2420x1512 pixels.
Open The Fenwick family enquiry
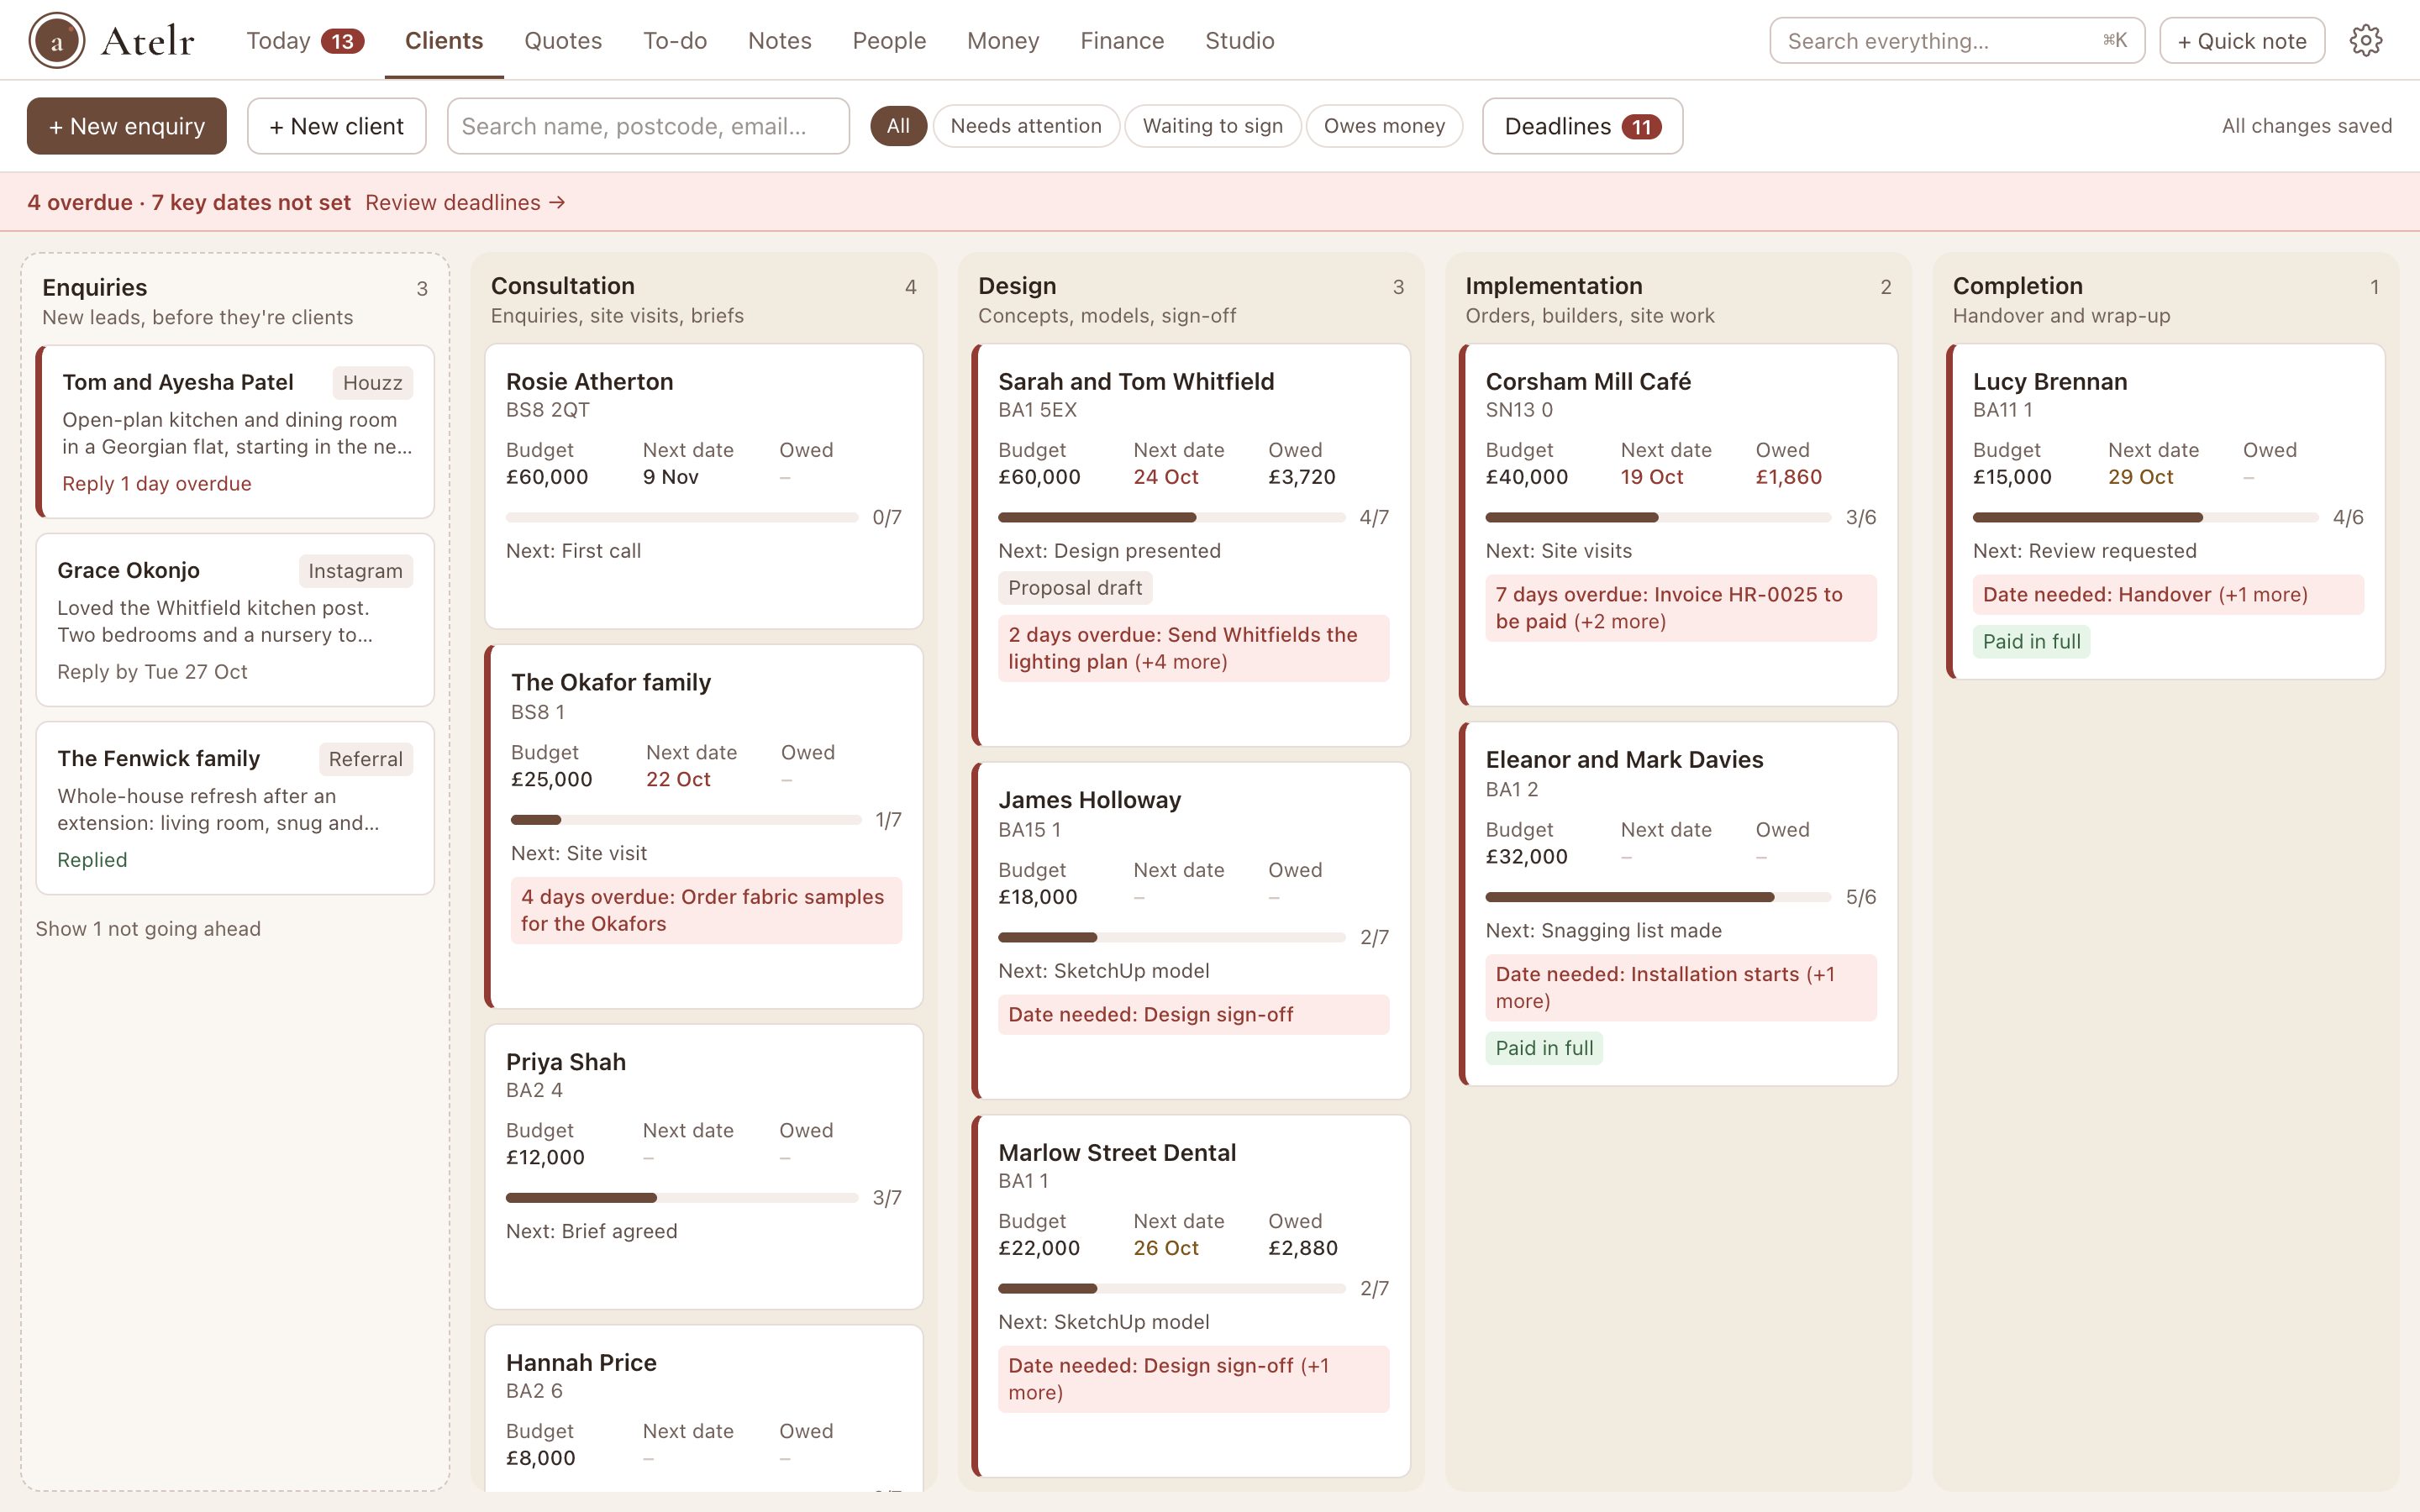pyautogui.click(x=235, y=808)
